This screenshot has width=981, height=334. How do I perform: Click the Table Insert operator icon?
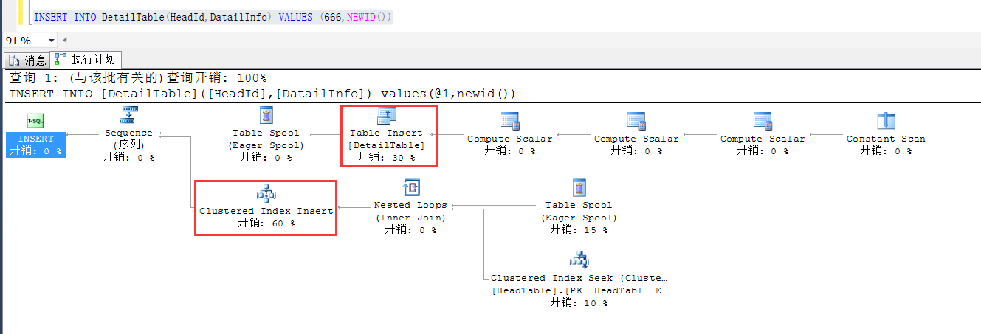click(387, 115)
